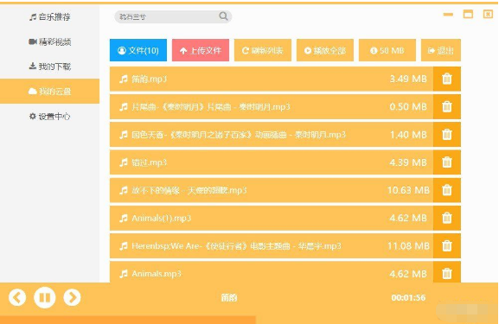Open 设置中心 in the sidebar

pos(49,117)
